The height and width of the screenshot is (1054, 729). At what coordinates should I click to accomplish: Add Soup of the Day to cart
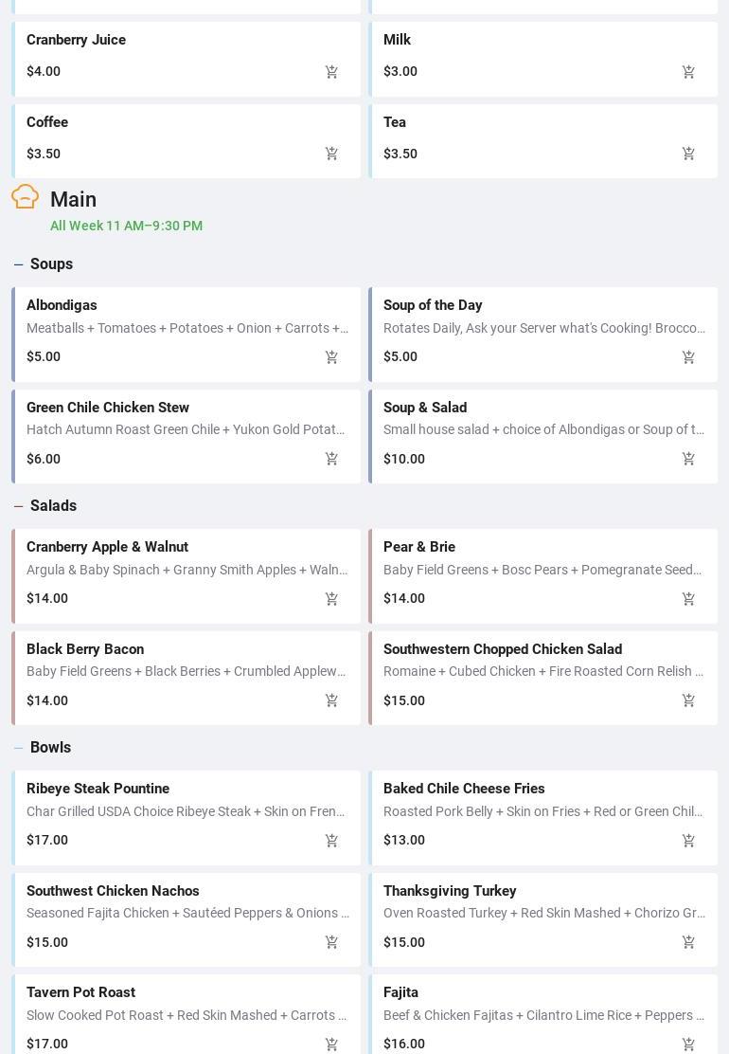(x=688, y=357)
